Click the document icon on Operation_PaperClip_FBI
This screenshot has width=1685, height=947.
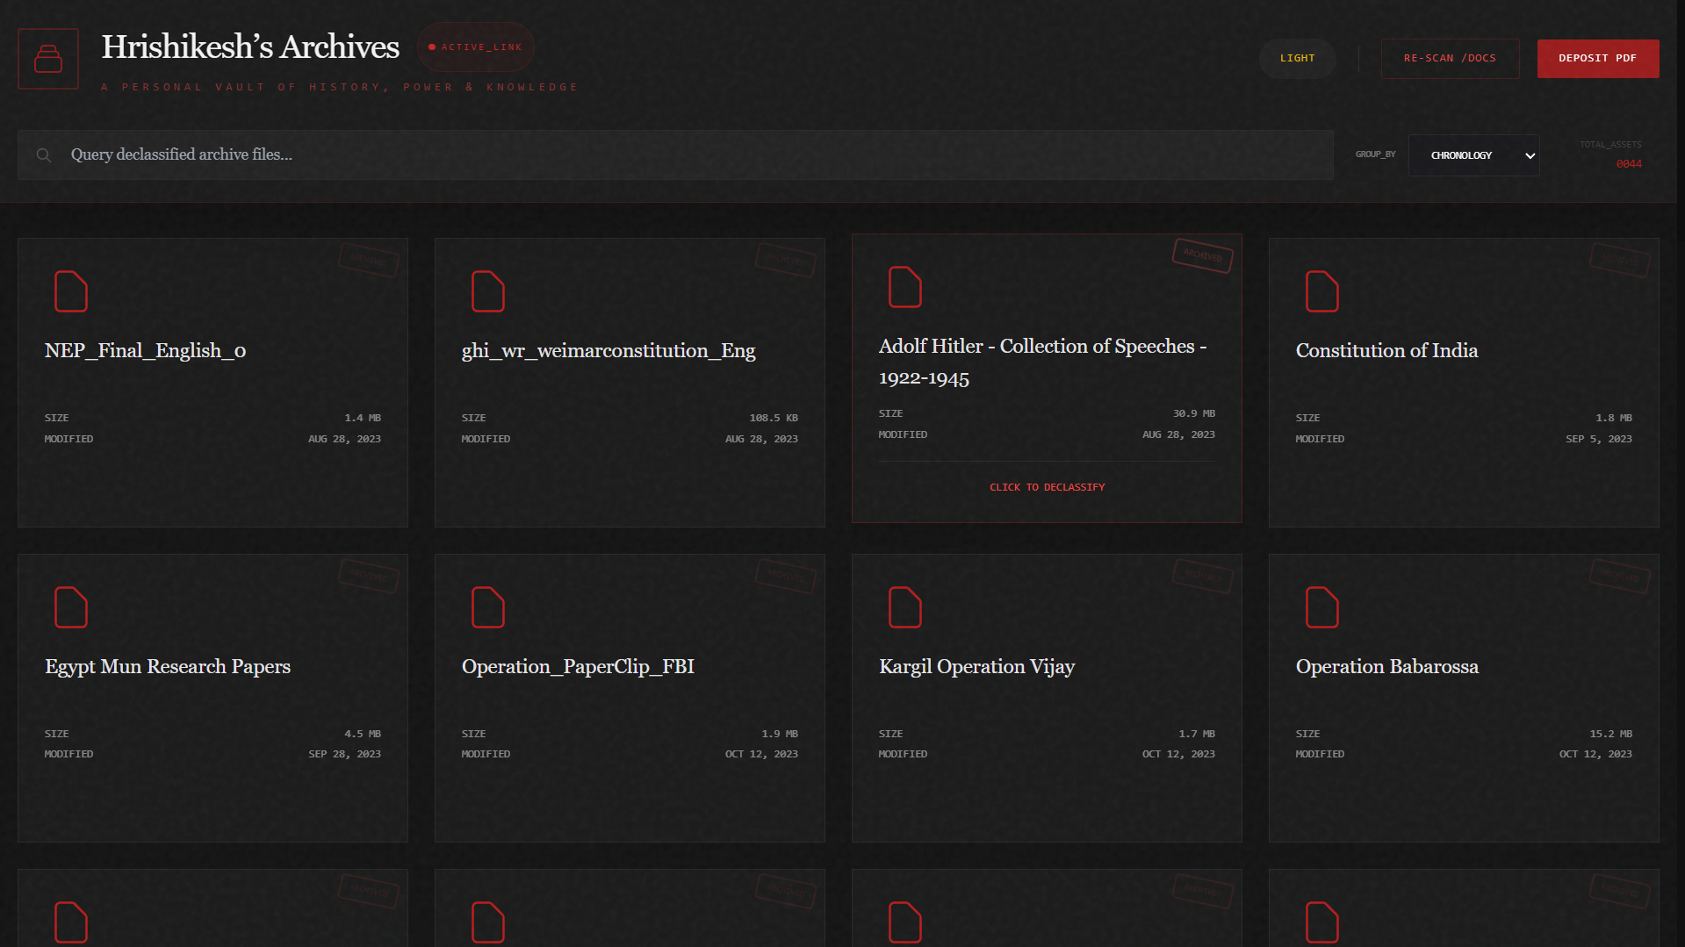point(488,607)
